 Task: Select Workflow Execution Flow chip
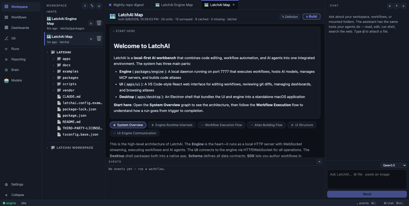click(x=221, y=125)
